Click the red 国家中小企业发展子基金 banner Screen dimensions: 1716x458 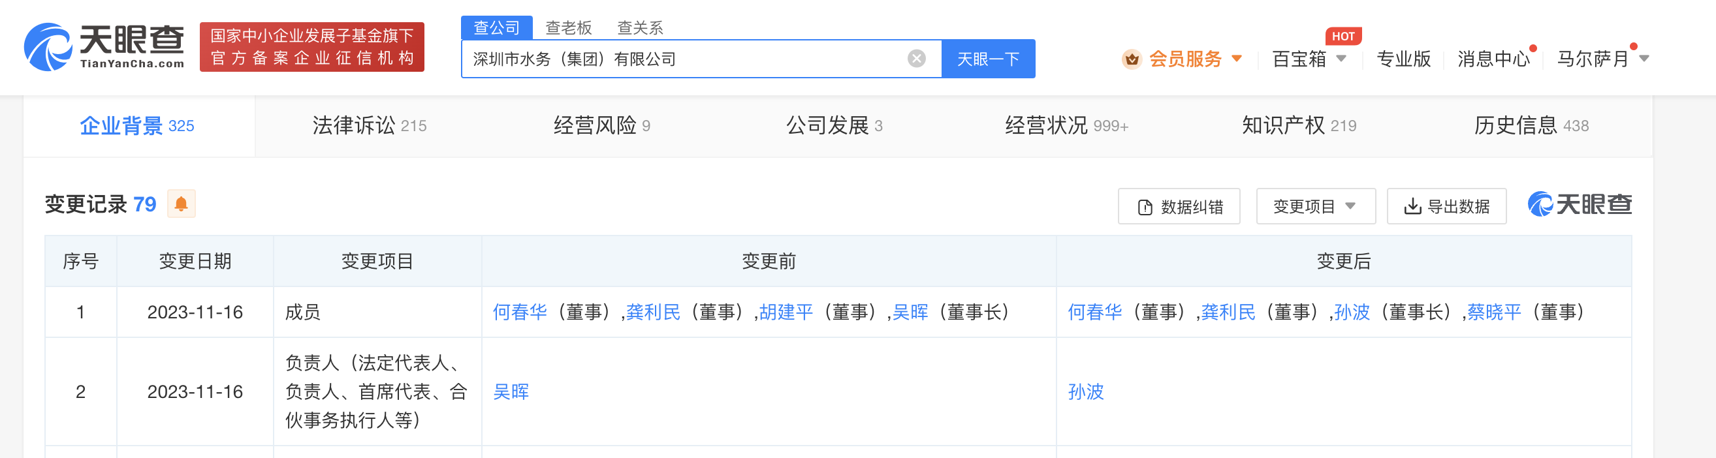(x=311, y=46)
